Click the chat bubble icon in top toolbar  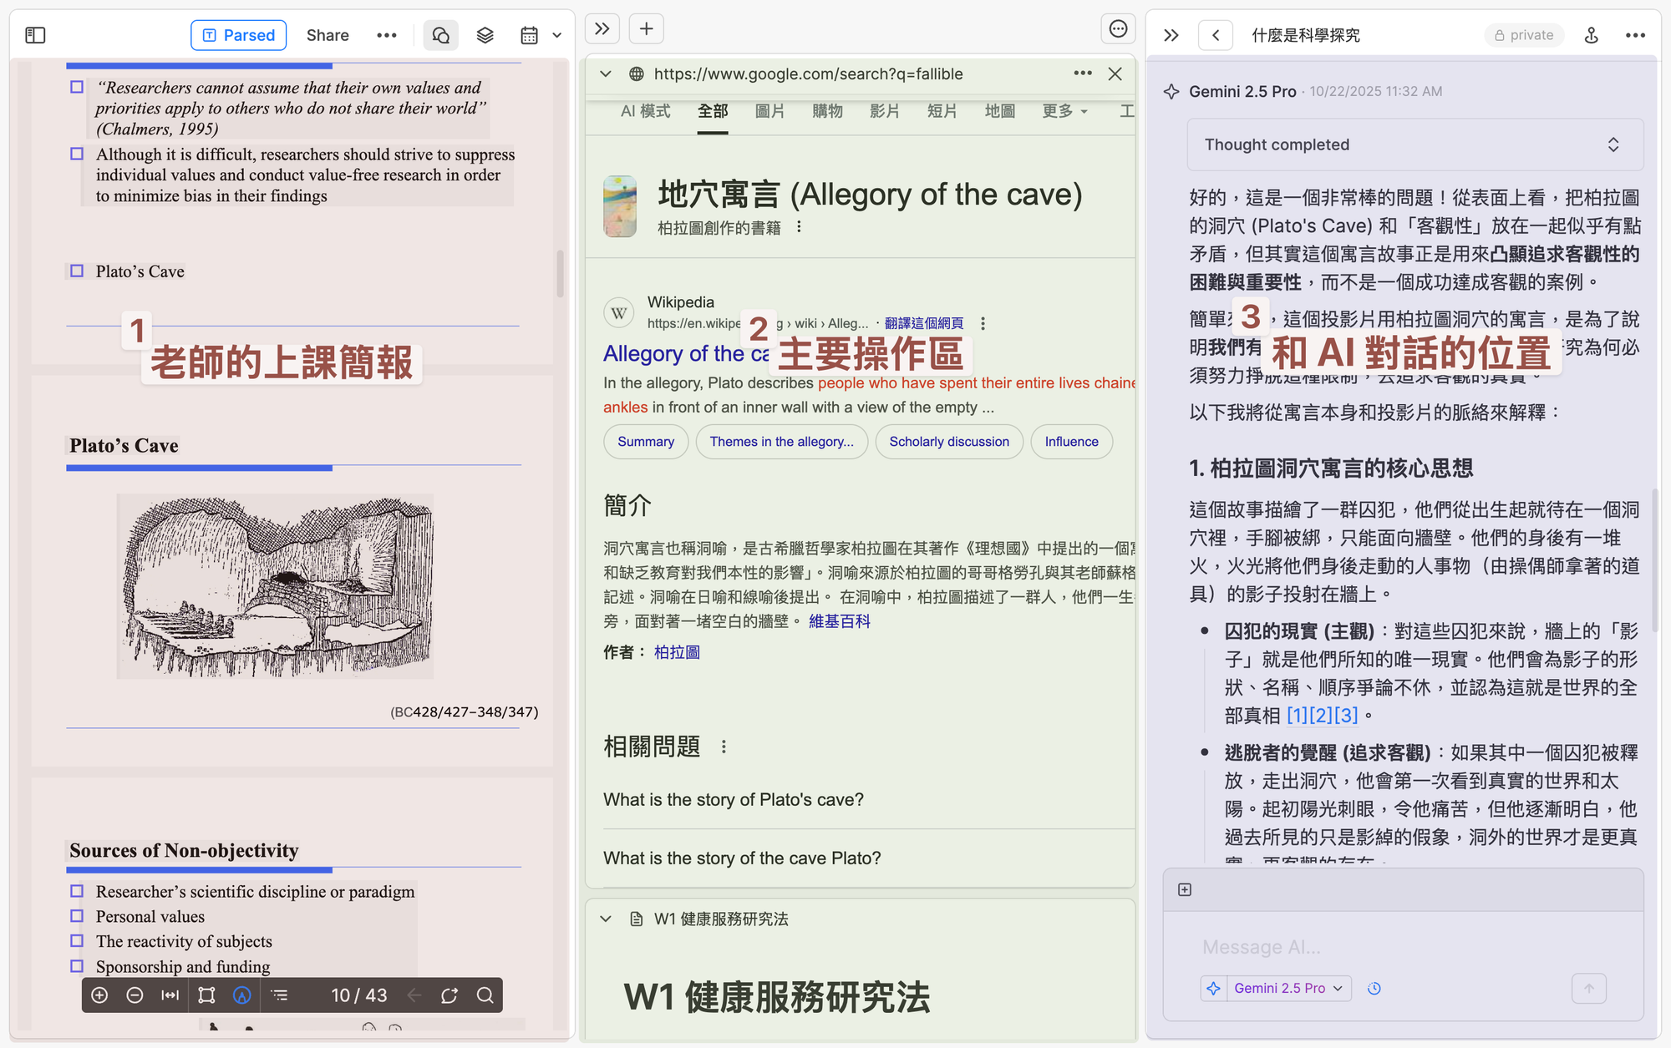(x=441, y=35)
